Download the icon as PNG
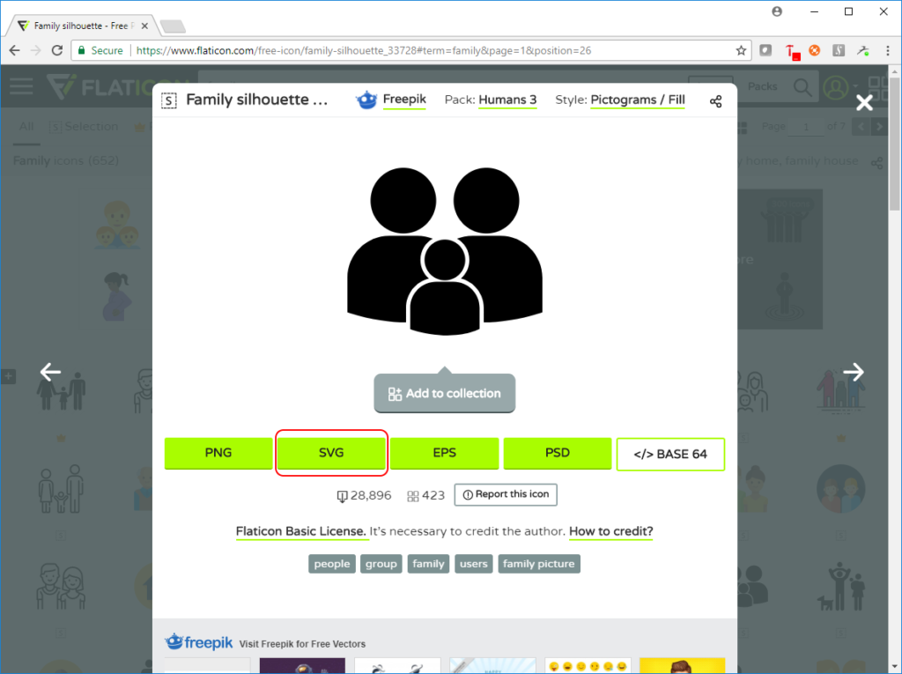This screenshot has width=902, height=674. pyautogui.click(x=218, y=453)
